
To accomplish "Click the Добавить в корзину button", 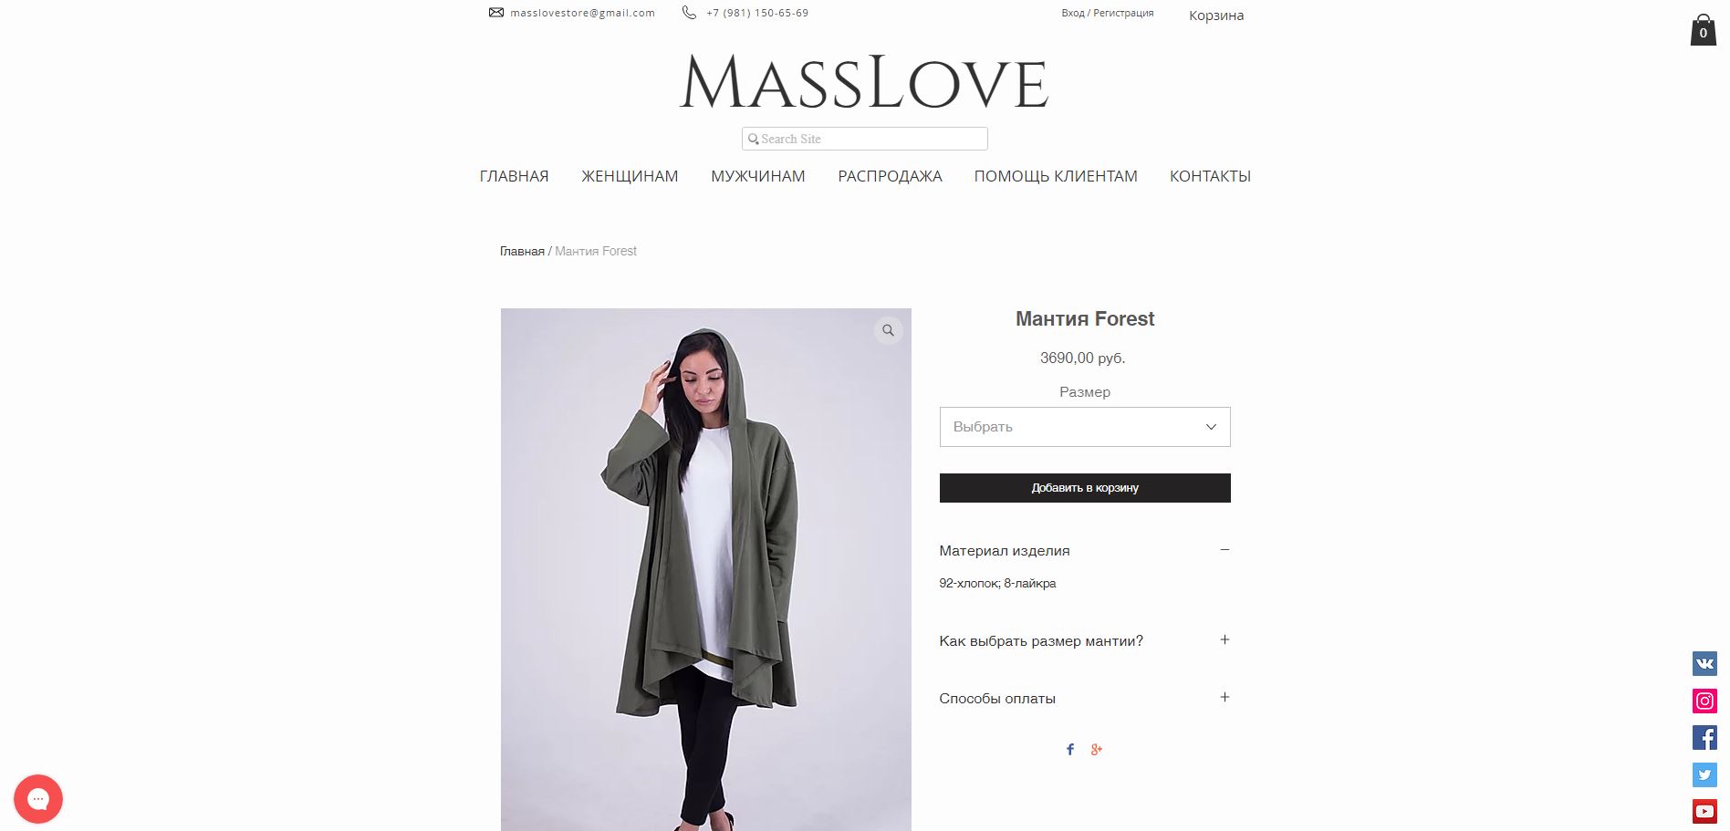I will click(x=1085, y=488).
